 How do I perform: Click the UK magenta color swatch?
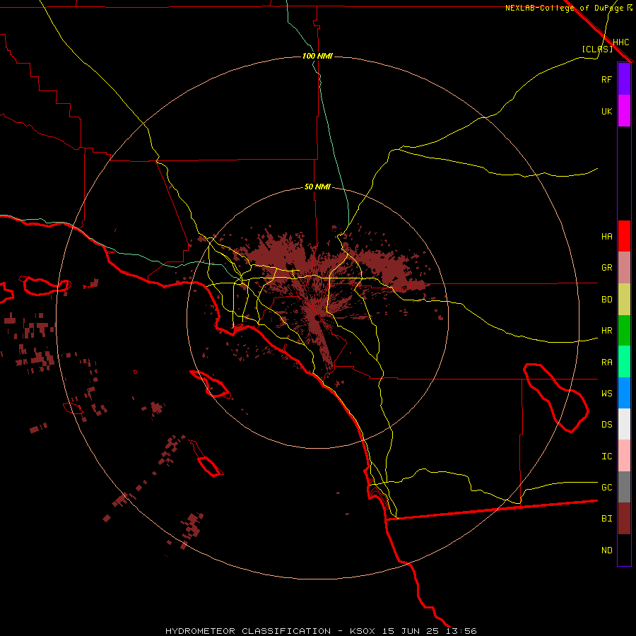624,111
